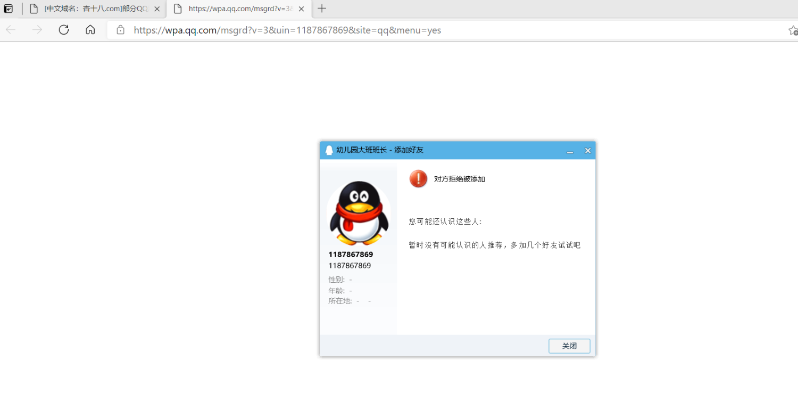Click the address bar URL field
The width and height of the screenshot is (798, 394).
(x=287, y=30)
